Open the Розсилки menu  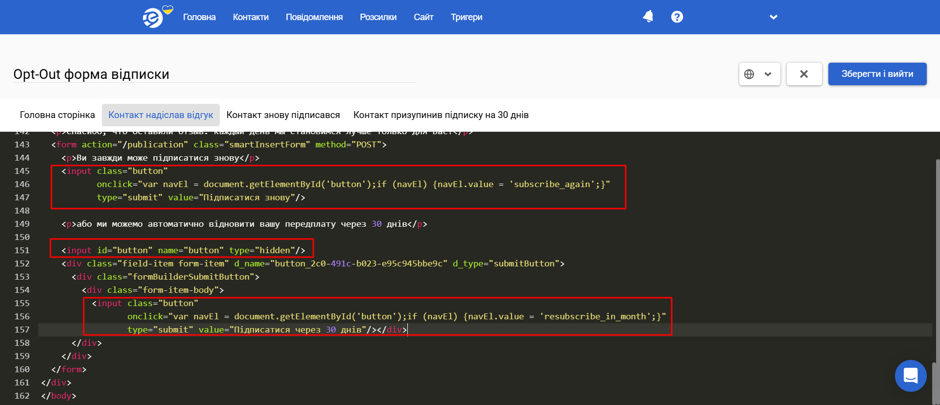coord(378,17)
